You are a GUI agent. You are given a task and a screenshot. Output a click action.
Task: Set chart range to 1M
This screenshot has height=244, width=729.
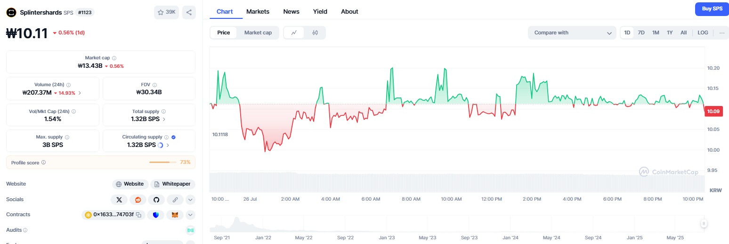(656, 33)
